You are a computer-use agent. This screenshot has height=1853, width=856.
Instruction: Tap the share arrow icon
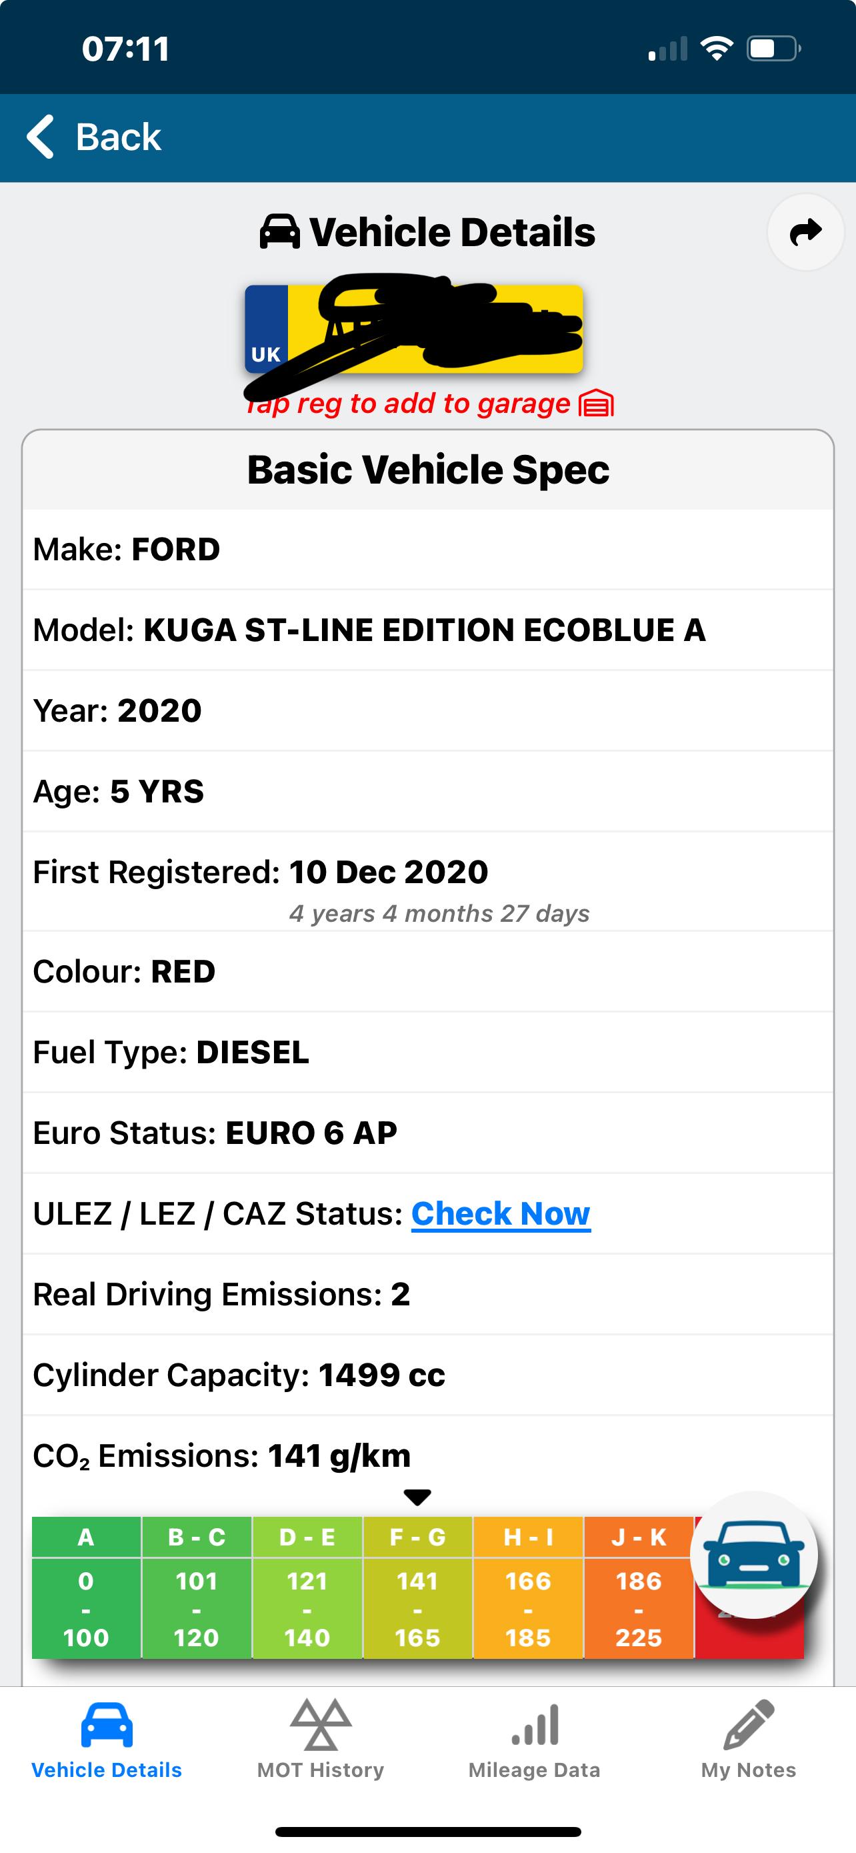(805, 232)
